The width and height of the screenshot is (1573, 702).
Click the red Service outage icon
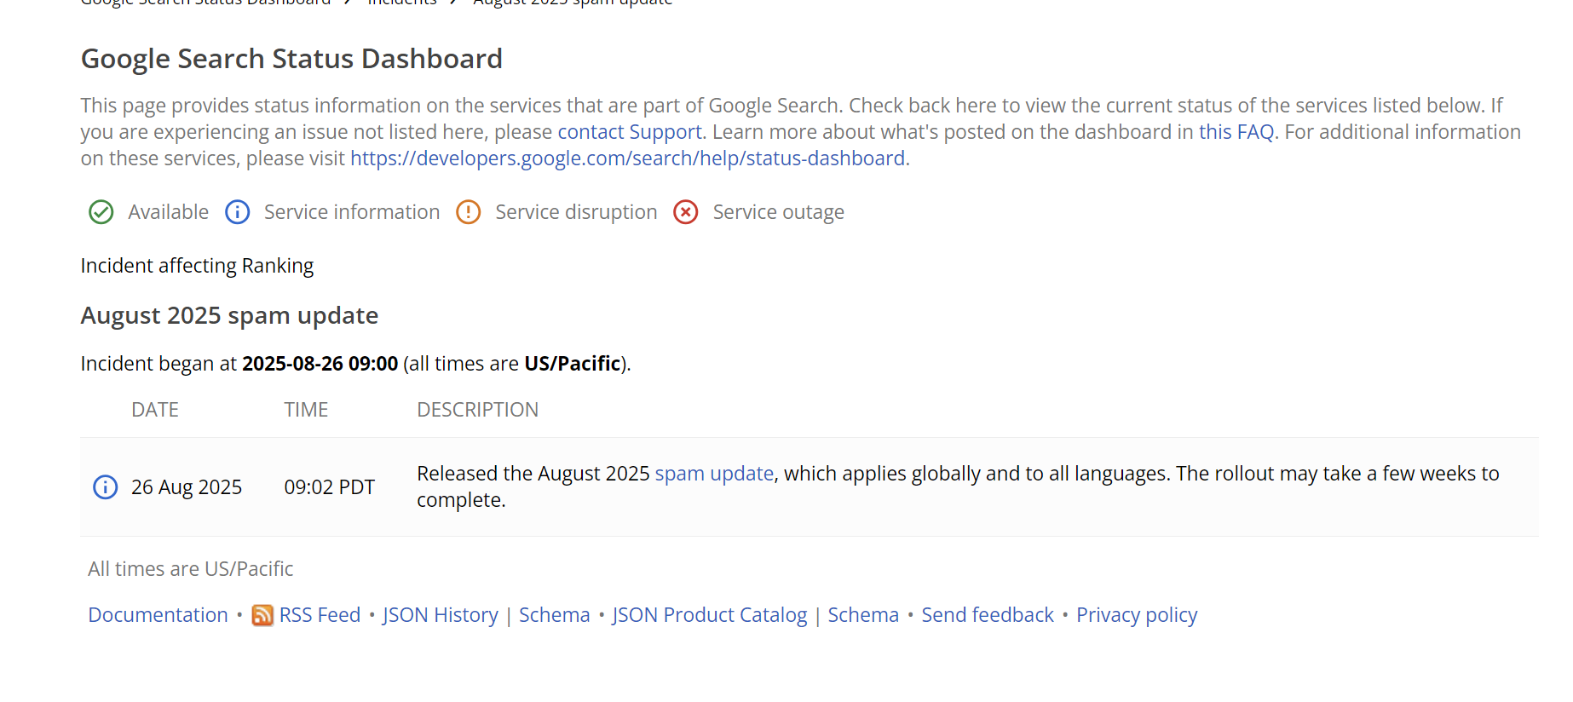(x=686, y=212)
